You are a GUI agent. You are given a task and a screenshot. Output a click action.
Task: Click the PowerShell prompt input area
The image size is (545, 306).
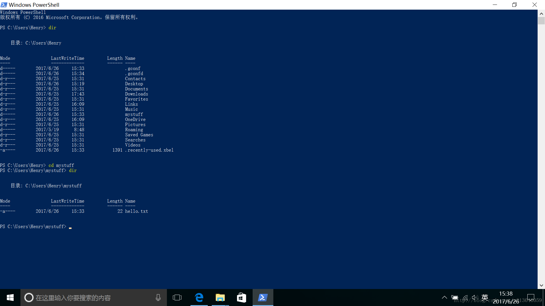pyautogui.click(x=70, y=226)
